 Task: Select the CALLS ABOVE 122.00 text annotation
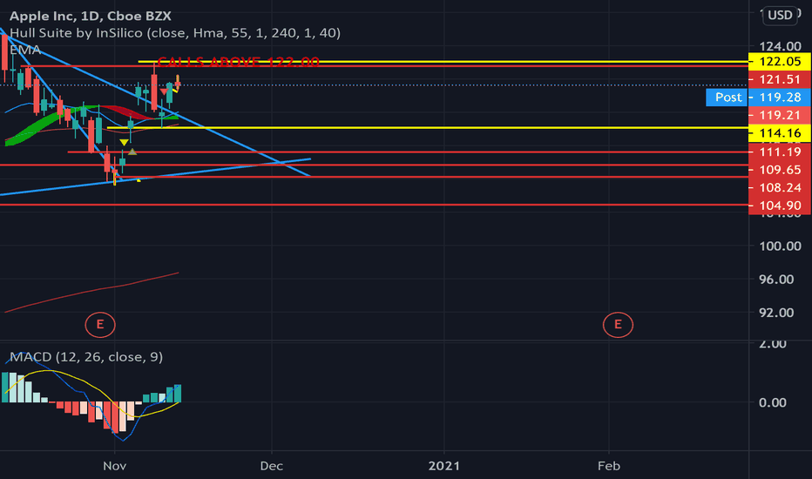[238, 62]
